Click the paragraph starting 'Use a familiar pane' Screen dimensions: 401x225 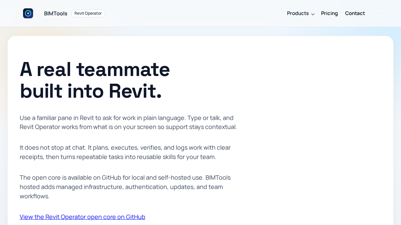point(128,122)
